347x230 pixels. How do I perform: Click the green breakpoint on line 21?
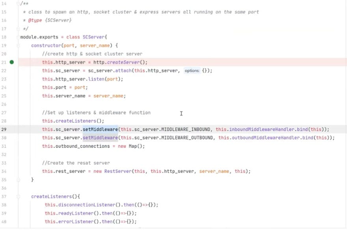(x=12, y=62)
